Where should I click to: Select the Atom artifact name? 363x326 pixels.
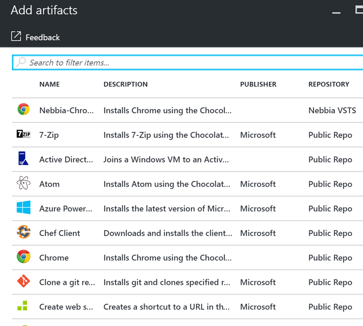pyautogui.click(x=49, y=184)
